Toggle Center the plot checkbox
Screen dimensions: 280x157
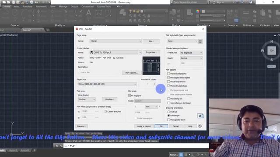point(106,112)
